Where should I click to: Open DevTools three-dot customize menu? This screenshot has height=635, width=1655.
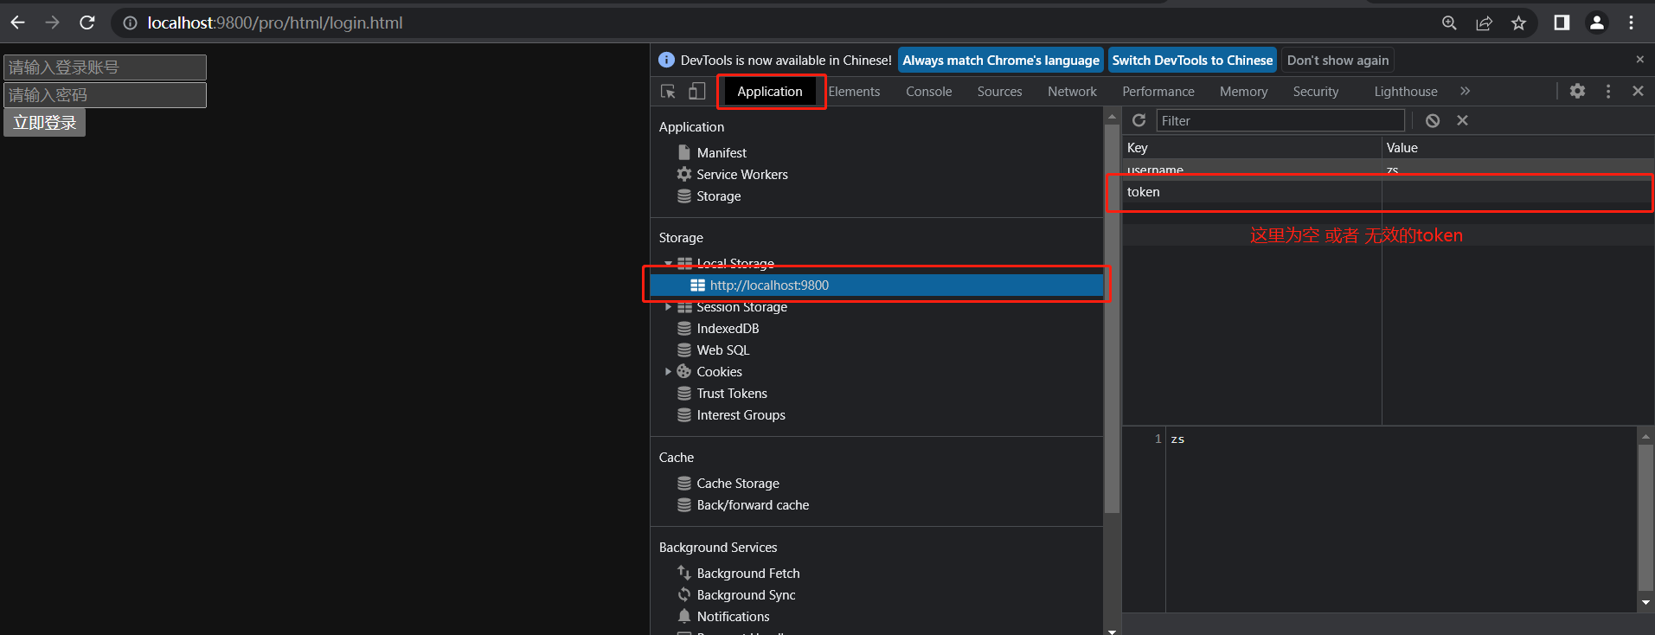(x=1607, y=91)
